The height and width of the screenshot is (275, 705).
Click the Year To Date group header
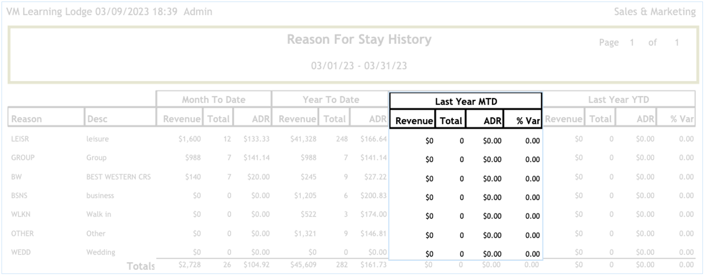coord(330,100)
